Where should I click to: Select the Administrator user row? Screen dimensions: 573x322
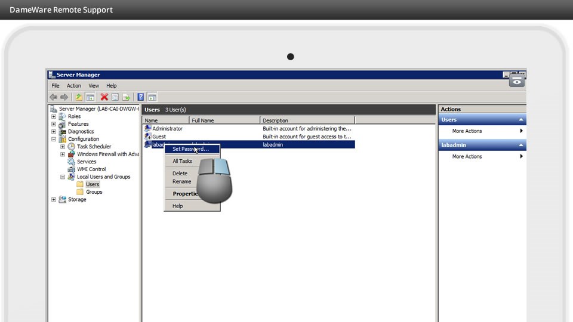pos(248,129)
